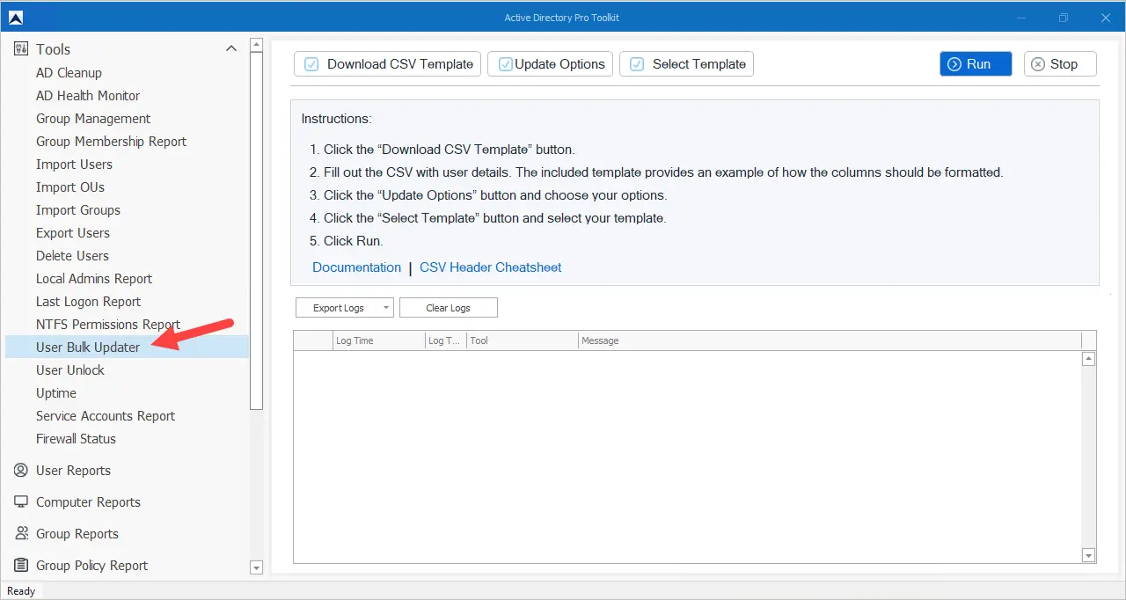Open NTFS Permissions Report
Image resolution: width=1126 pixels, height=600 pixels.
click(x=108, y=325)
